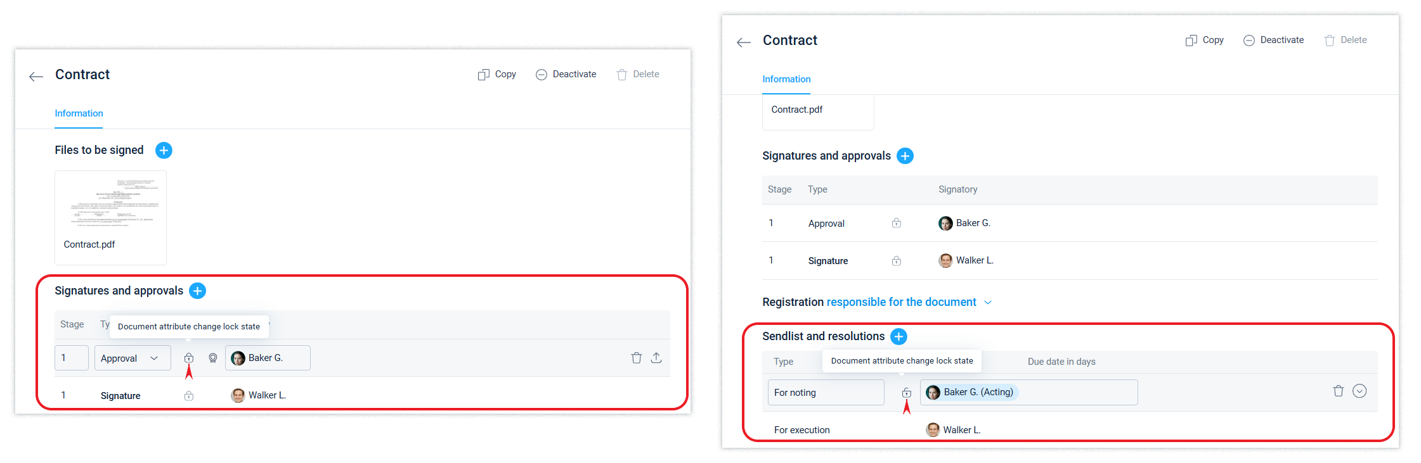Click the Deactivate button in the right window
This screenshot has width=1421, height=463.
[x=1274, y=40]
